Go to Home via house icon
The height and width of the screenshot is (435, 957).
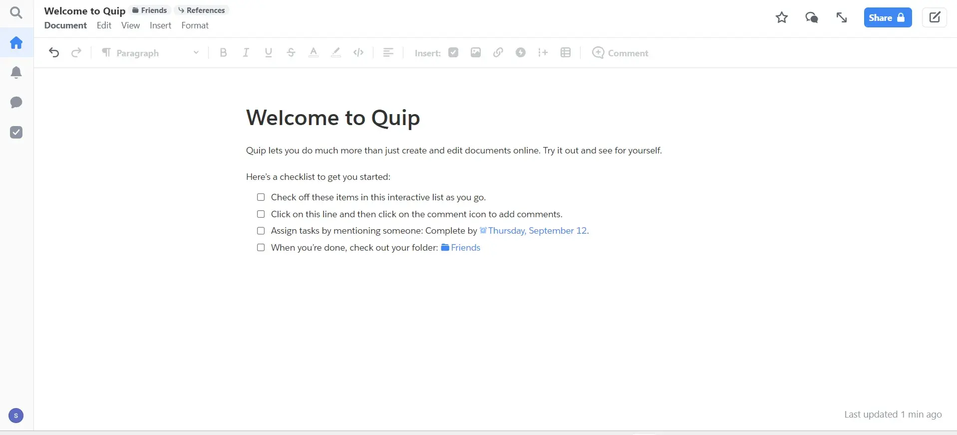[16, 43]
